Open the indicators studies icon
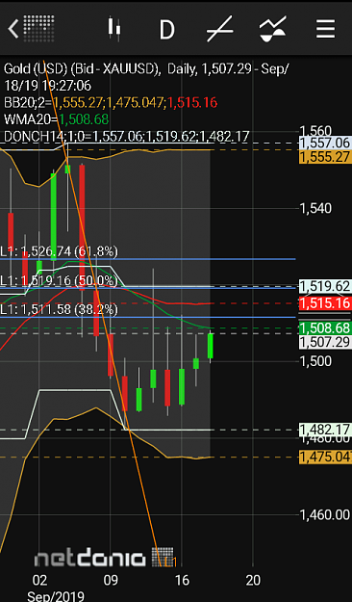 click(272, 29)
